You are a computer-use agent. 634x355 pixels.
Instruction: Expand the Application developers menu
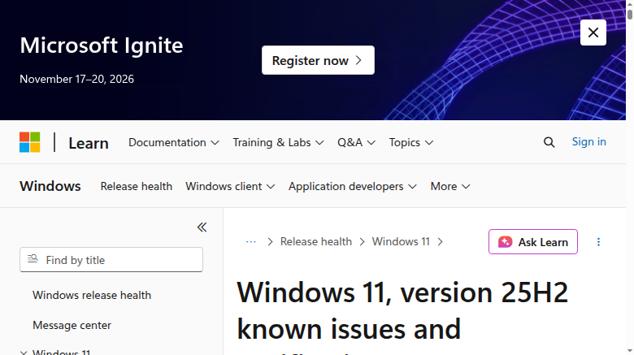click(x=352, y=186)
